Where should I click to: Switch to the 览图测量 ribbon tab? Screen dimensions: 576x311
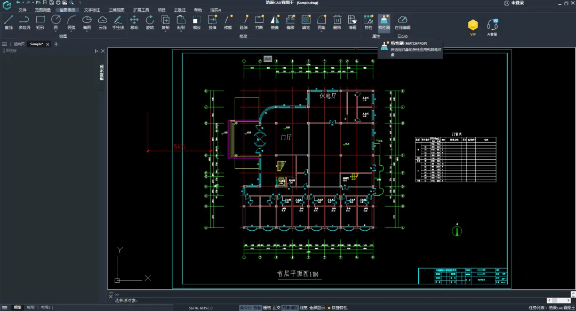(x=43, y=10)
